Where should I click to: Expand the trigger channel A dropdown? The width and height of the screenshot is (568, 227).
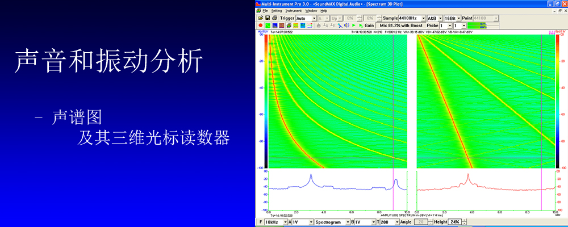[x=327, y=18]
